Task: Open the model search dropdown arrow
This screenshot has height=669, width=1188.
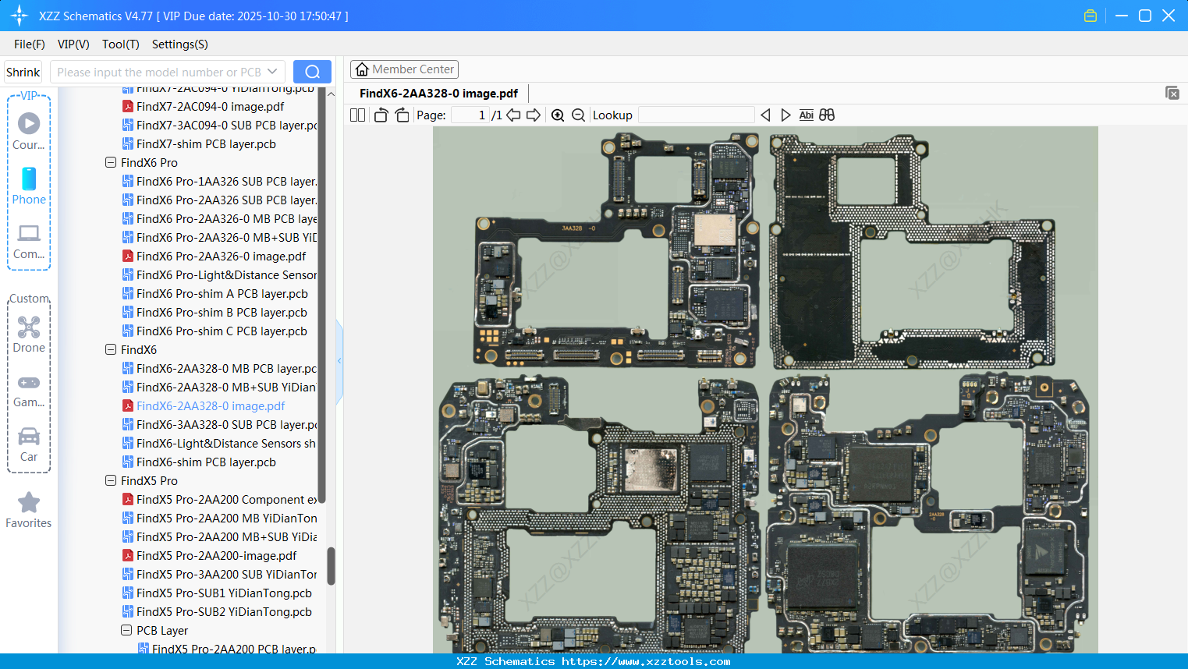Action: pyautogui.click(x=271, y=71)
